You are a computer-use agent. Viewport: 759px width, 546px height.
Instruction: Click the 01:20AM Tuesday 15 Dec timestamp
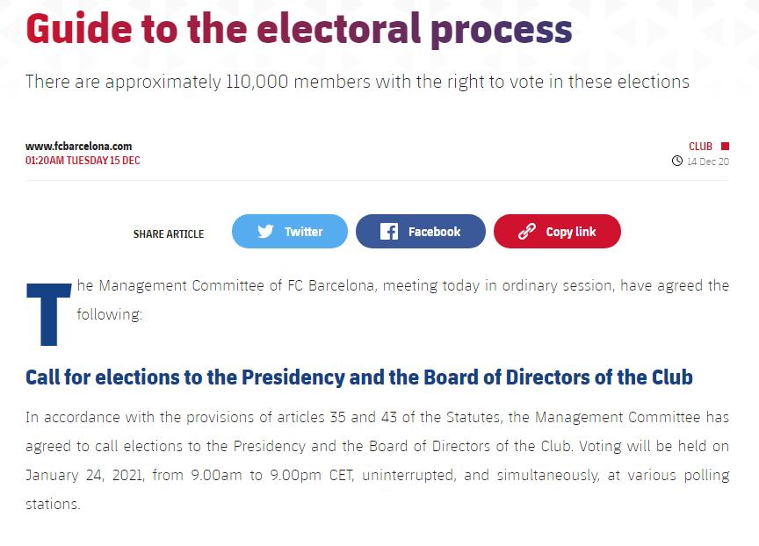tap(83, 161)
